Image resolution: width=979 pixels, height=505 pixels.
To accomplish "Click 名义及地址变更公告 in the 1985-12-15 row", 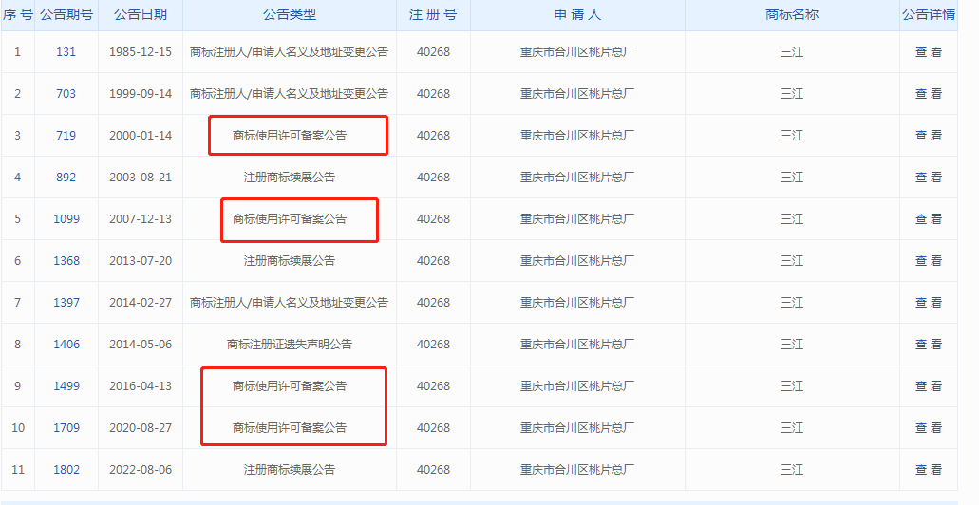I will 343,52.
